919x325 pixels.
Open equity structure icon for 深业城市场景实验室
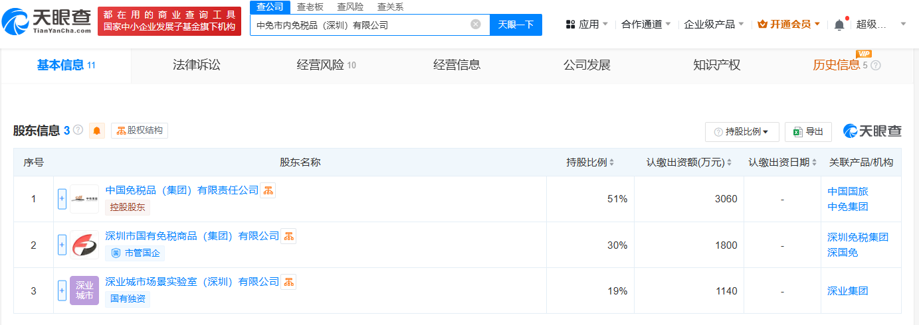point(288,282)
